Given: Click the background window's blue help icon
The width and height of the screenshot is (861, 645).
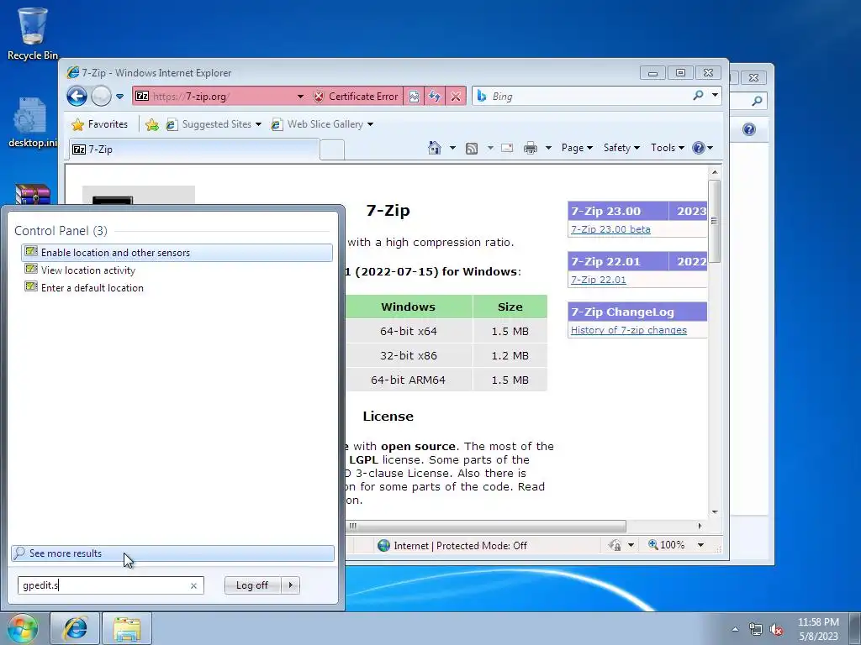Looking at the screenshot, I should [x=749, y=129].
